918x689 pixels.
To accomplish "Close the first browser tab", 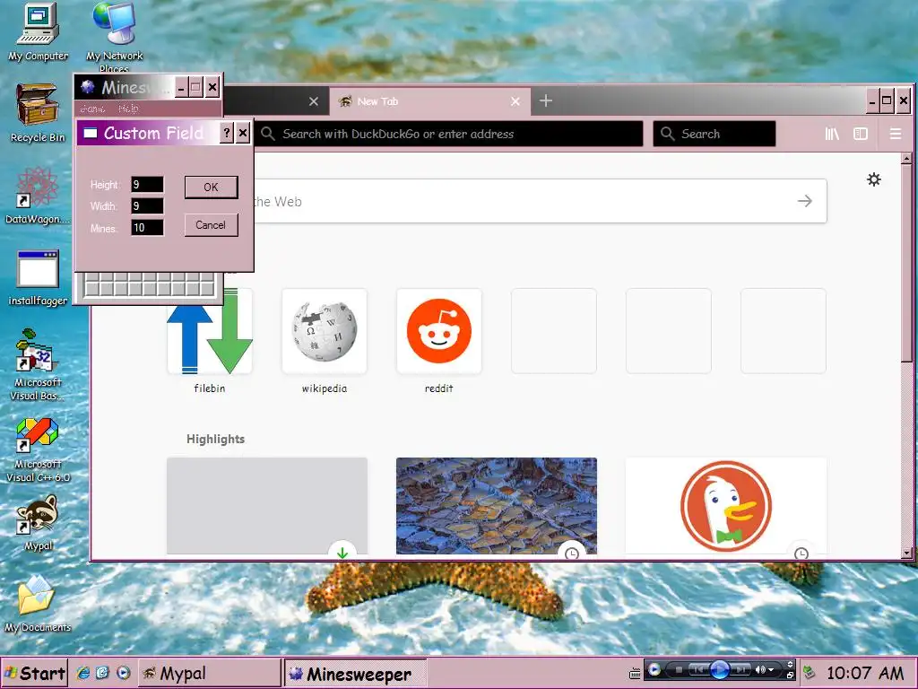I will pyautogui.click(x=314, y=101).
